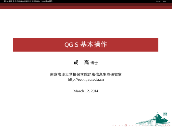
Task: Click the QGIS 基本操作 title block
Action: pos(86,45)
